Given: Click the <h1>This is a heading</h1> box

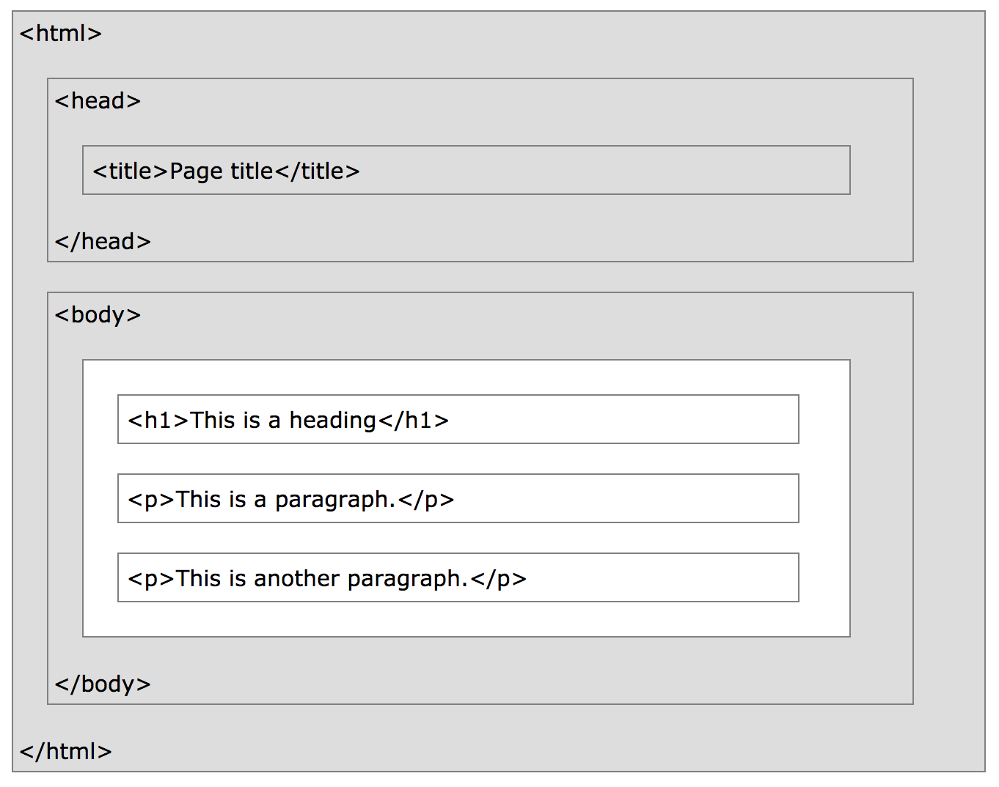Looking at the screenshot, I should [458, 419].
